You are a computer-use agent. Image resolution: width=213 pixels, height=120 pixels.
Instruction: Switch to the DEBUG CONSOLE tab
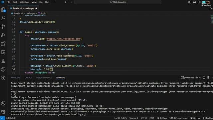tap(44, 78)
